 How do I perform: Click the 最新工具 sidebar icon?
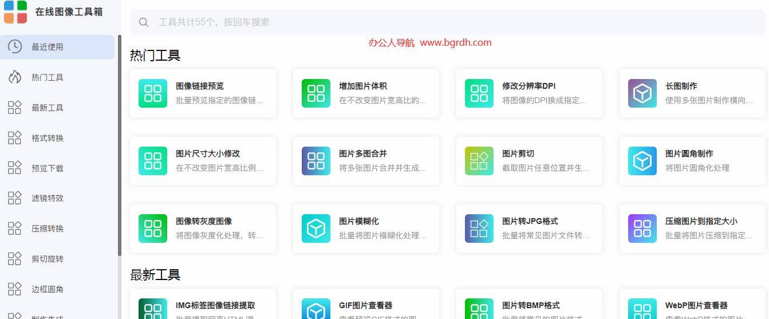pyautogui.click(x=15, y=108)
